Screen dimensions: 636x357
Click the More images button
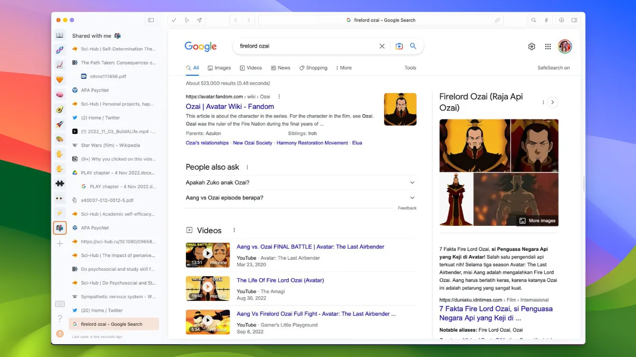537,221
